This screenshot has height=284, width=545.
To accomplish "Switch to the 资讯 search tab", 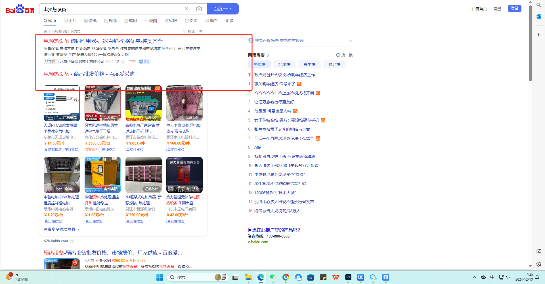I will [x=90, y=21].
